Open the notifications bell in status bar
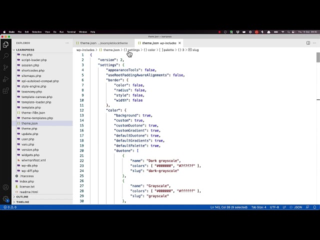Screen dimensions: 320x240 (x=314, y=207)
